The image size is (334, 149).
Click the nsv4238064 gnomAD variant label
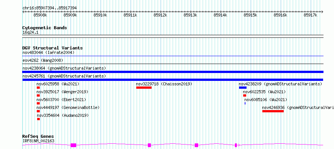coord(64,68)
